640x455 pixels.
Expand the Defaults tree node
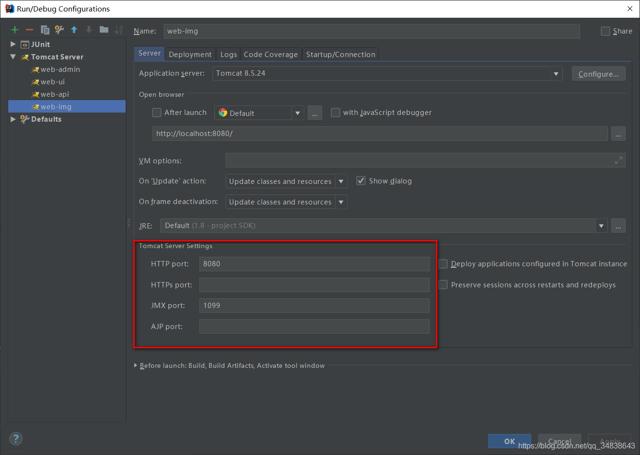tap(13, 119)
